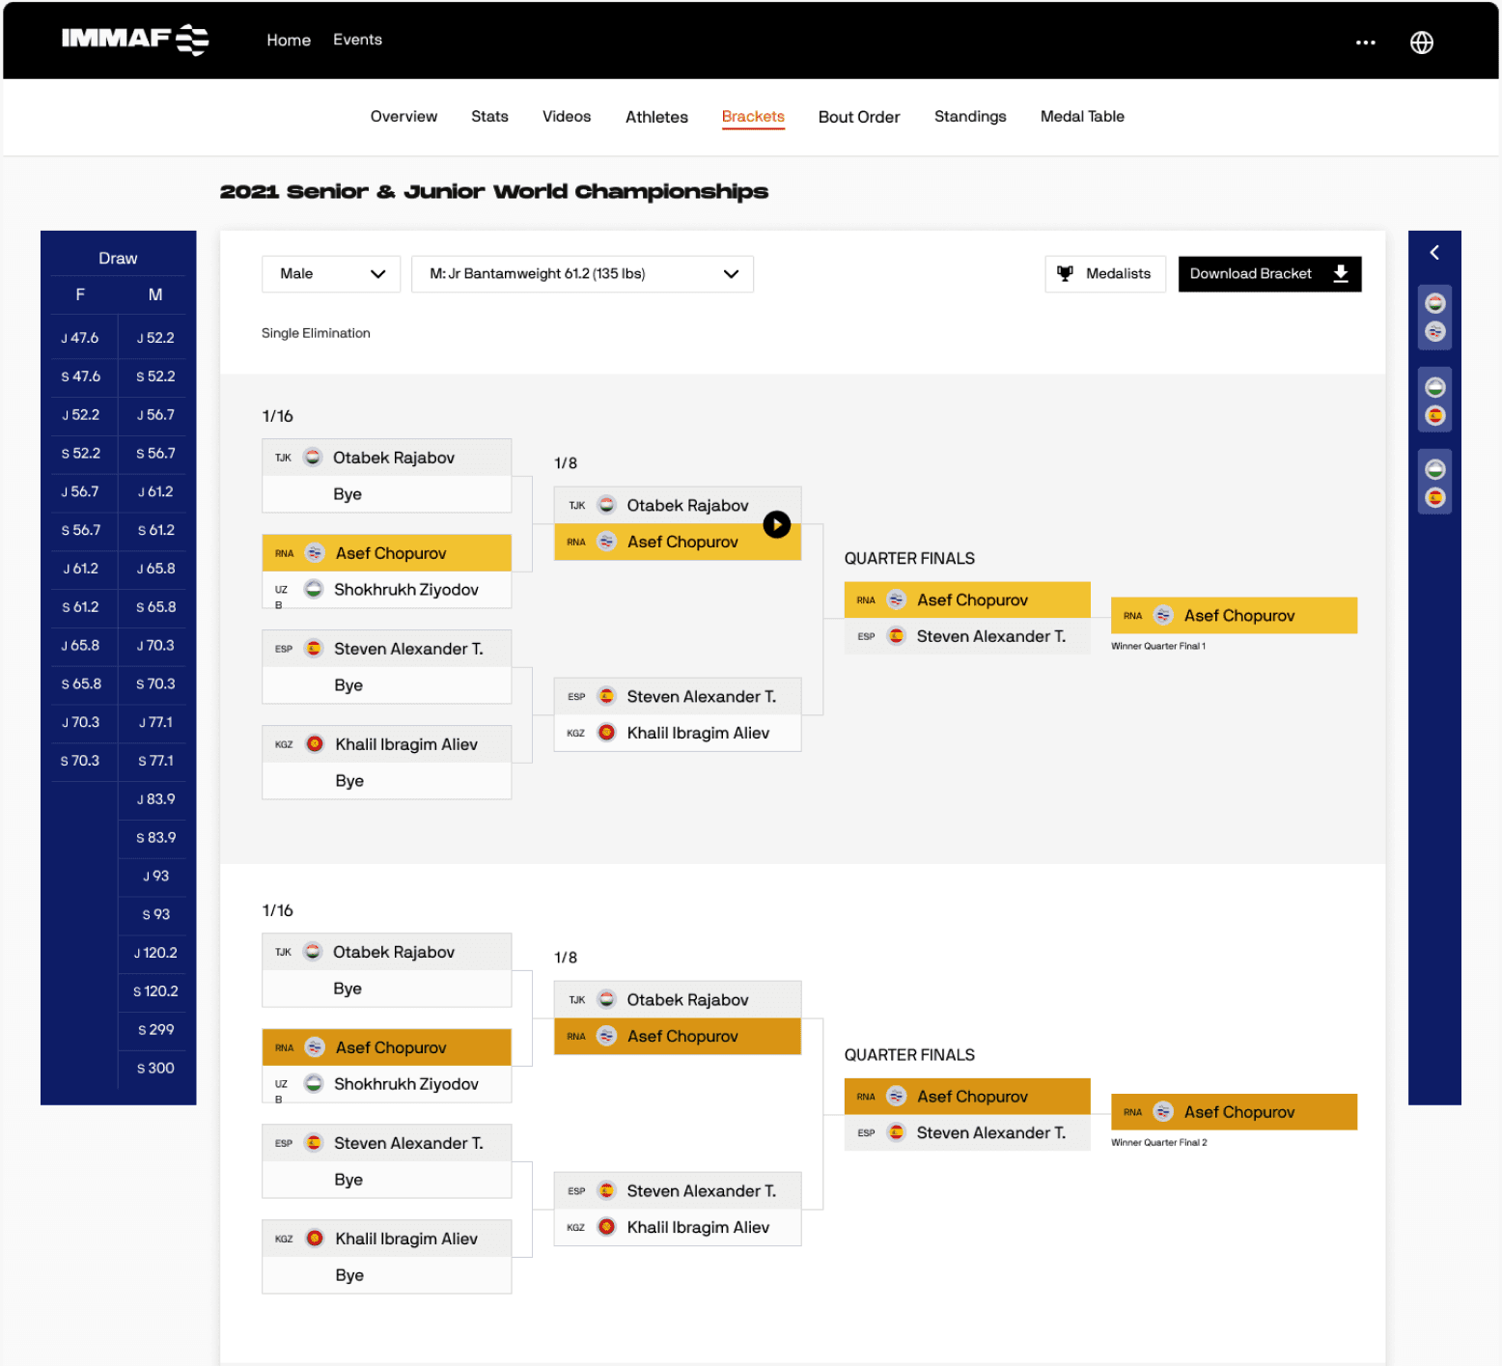Click Otabek Rajabov in the first 1/16 round
The image size is (1502, 1366).
pyautogui.click(x=386, y=458)
